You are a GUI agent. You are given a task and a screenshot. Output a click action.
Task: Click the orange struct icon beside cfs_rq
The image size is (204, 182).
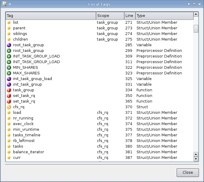[9, 107]
